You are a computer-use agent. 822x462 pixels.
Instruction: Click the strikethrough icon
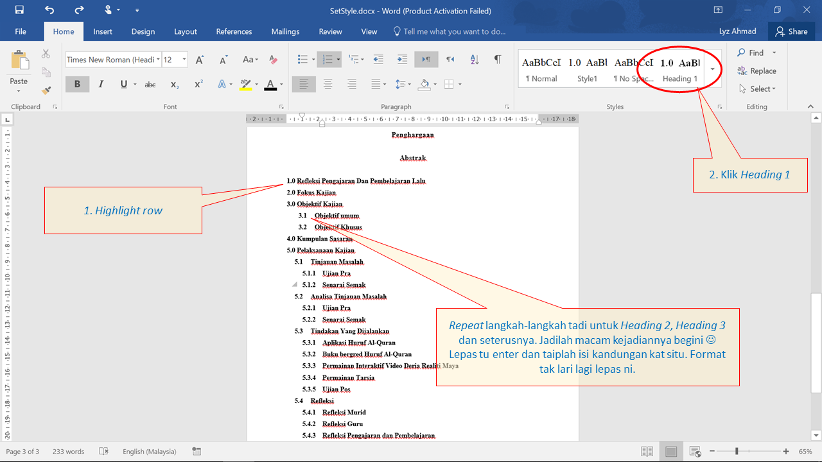coord(150,84)
